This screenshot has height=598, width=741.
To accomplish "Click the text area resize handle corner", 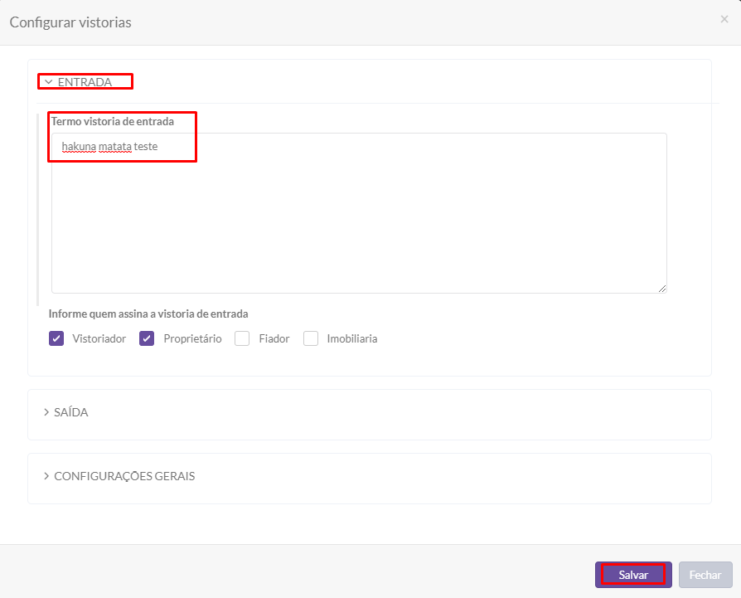I will click(x=662, y=289).
